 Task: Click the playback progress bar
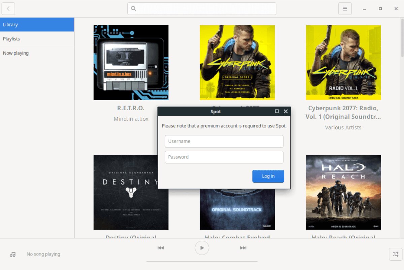point(202,261)
